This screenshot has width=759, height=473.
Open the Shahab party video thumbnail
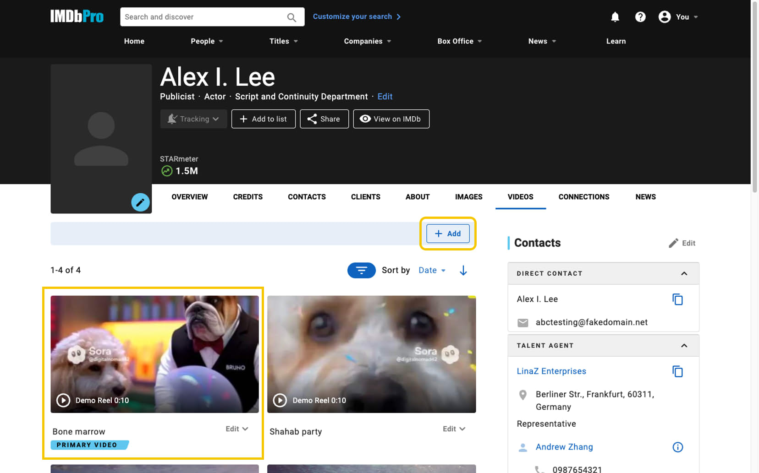[x=371, y=354]
